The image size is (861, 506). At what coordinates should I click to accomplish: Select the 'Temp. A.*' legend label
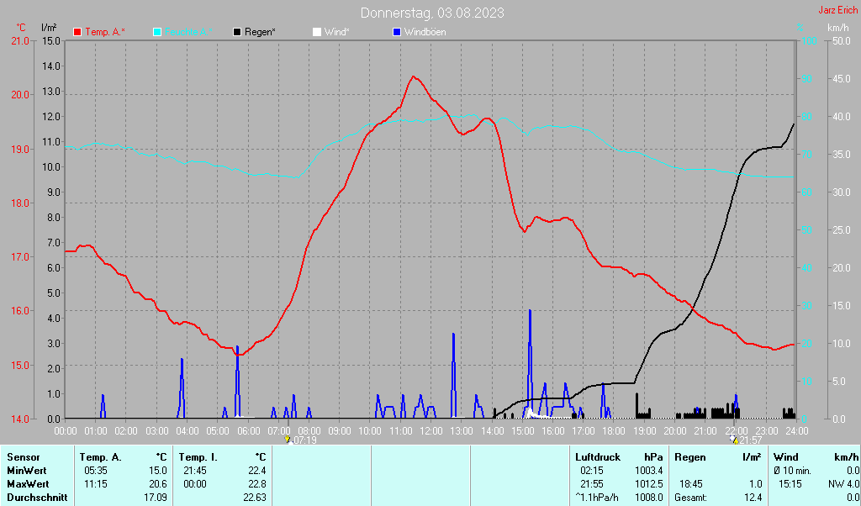coord(105,32)
